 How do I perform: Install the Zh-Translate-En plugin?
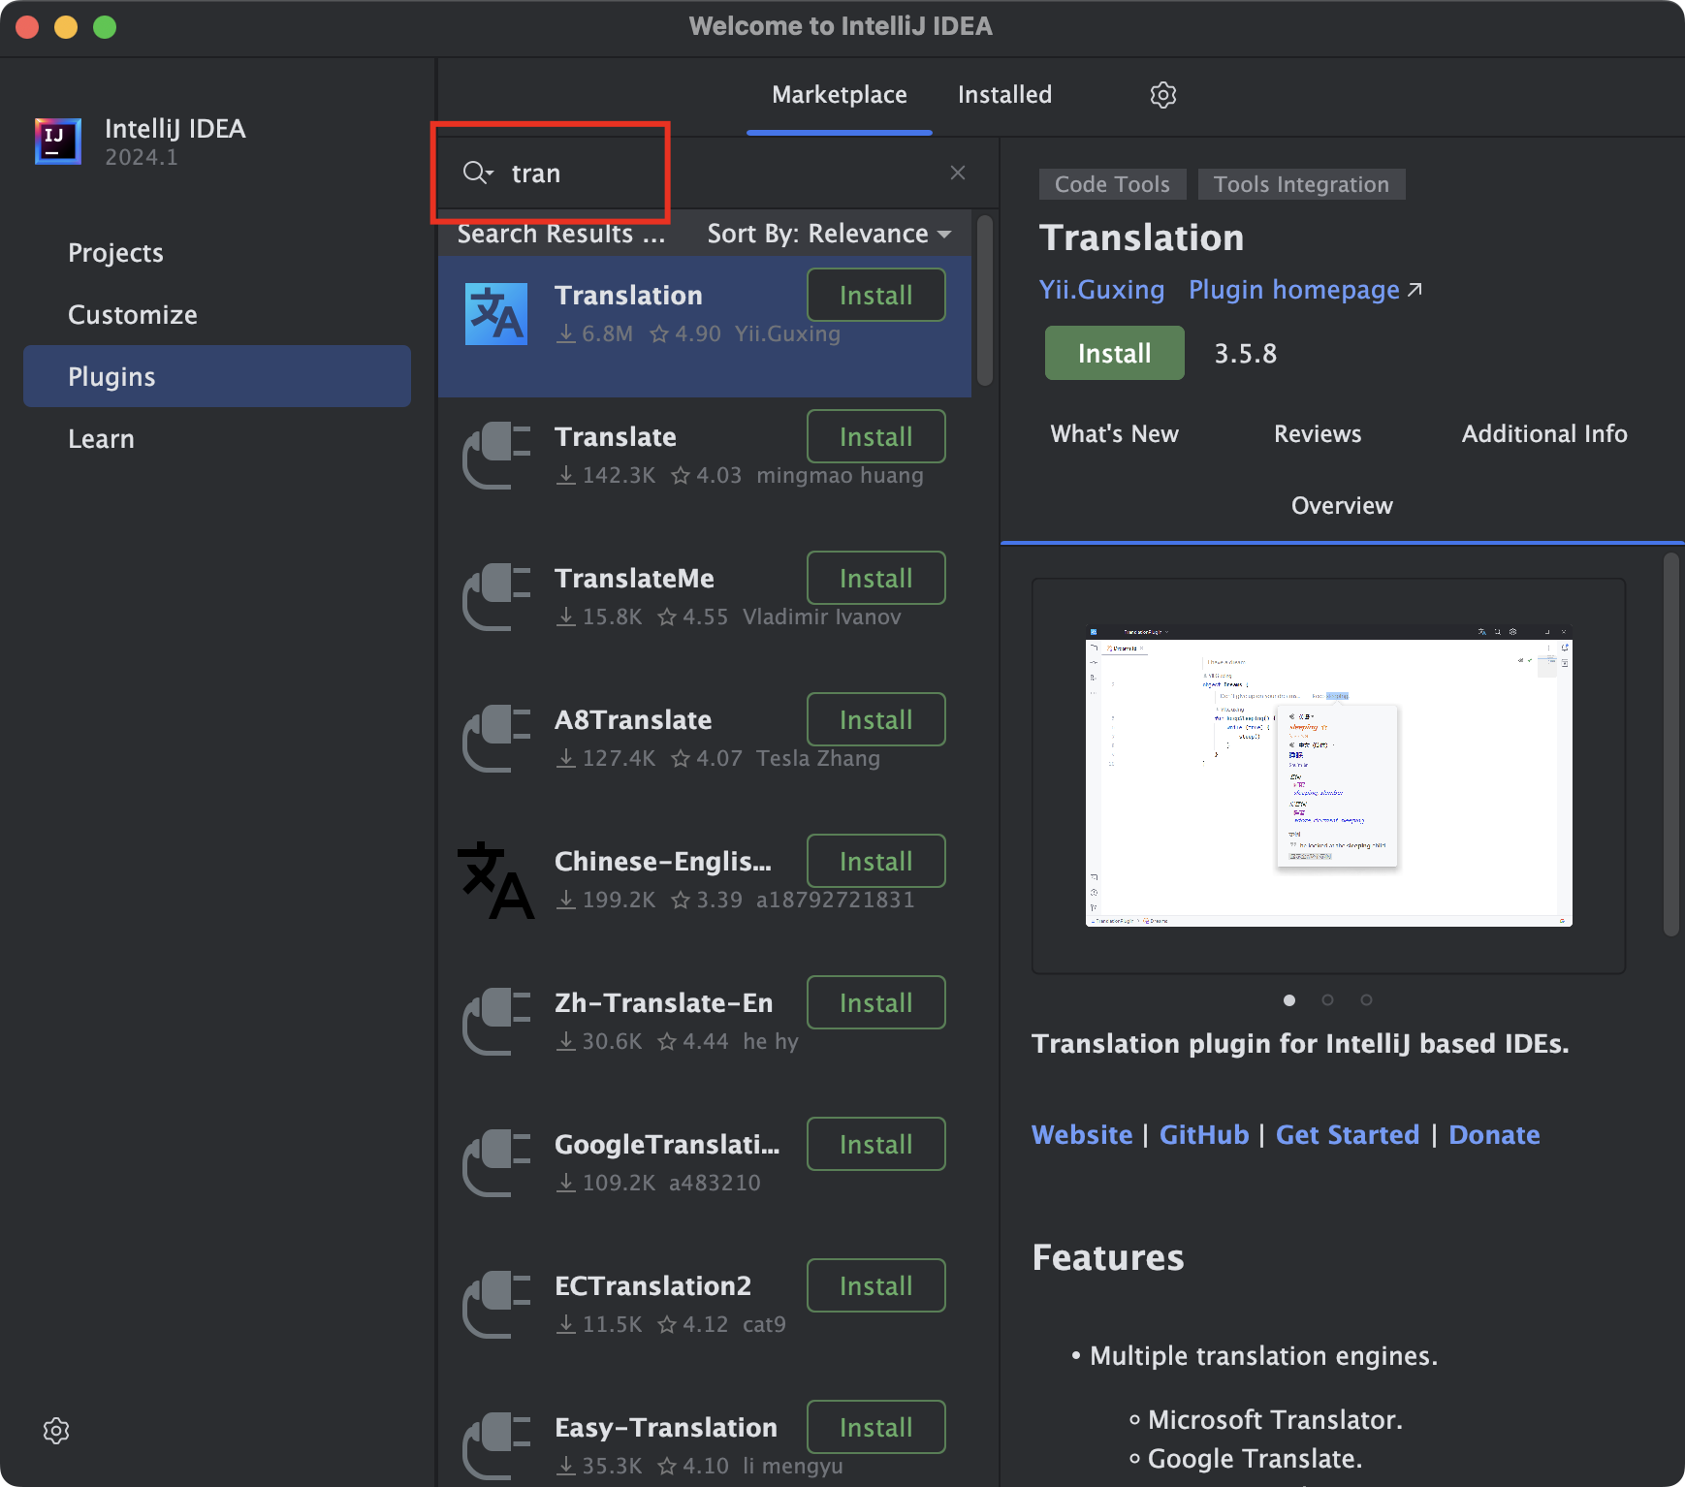pyautogui.click(x=876, y=1002)
